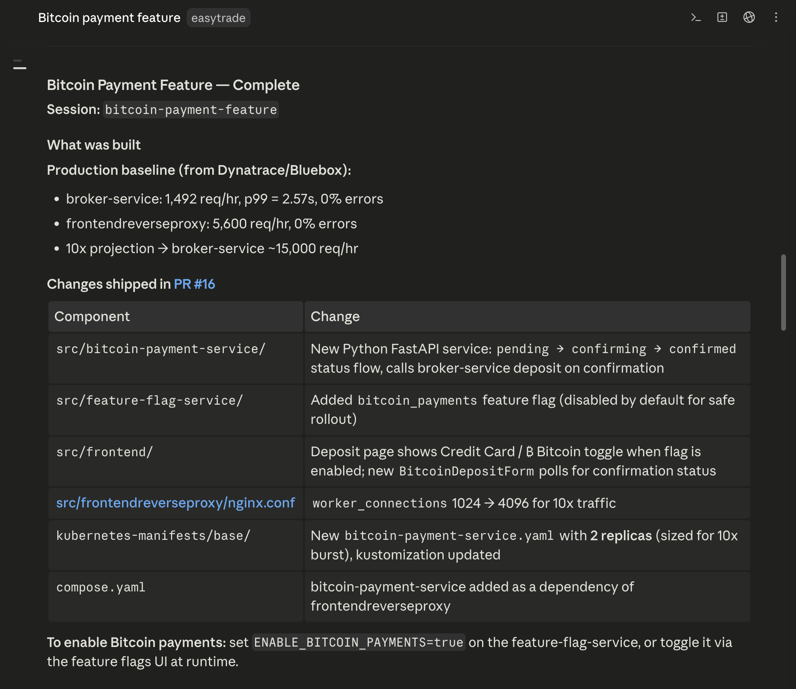
Task: Click the src/frontend/ table cell
Action: pyautogui.click(x=175, y=461)
